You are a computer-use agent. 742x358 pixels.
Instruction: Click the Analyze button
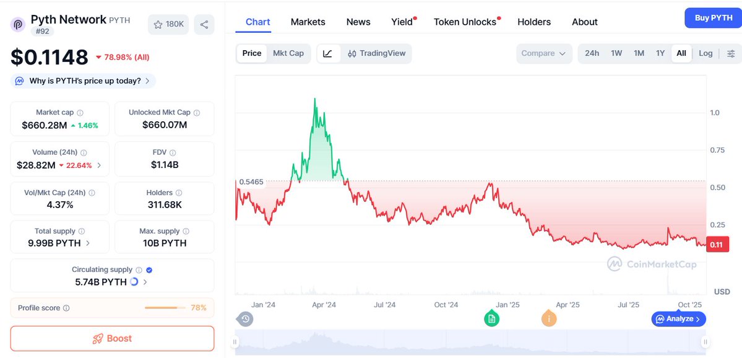(x=679, y=319)
